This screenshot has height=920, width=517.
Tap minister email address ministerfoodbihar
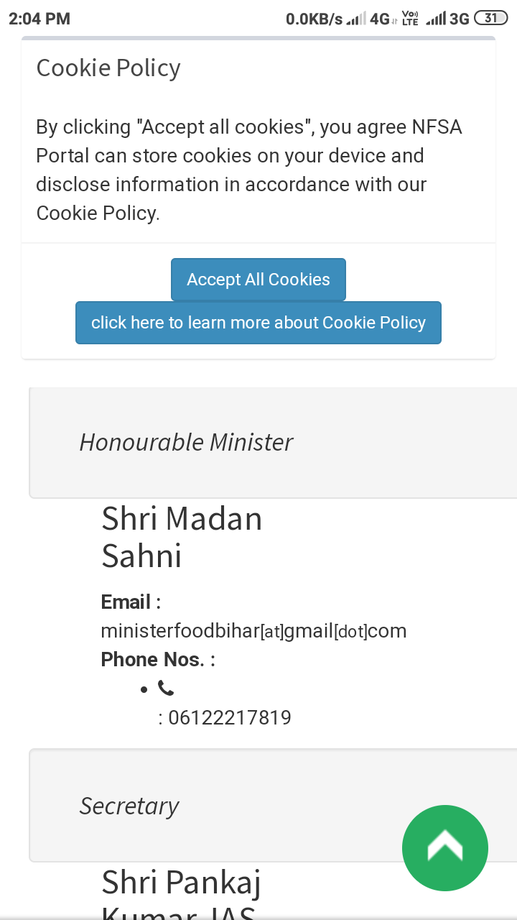(254, 631)
